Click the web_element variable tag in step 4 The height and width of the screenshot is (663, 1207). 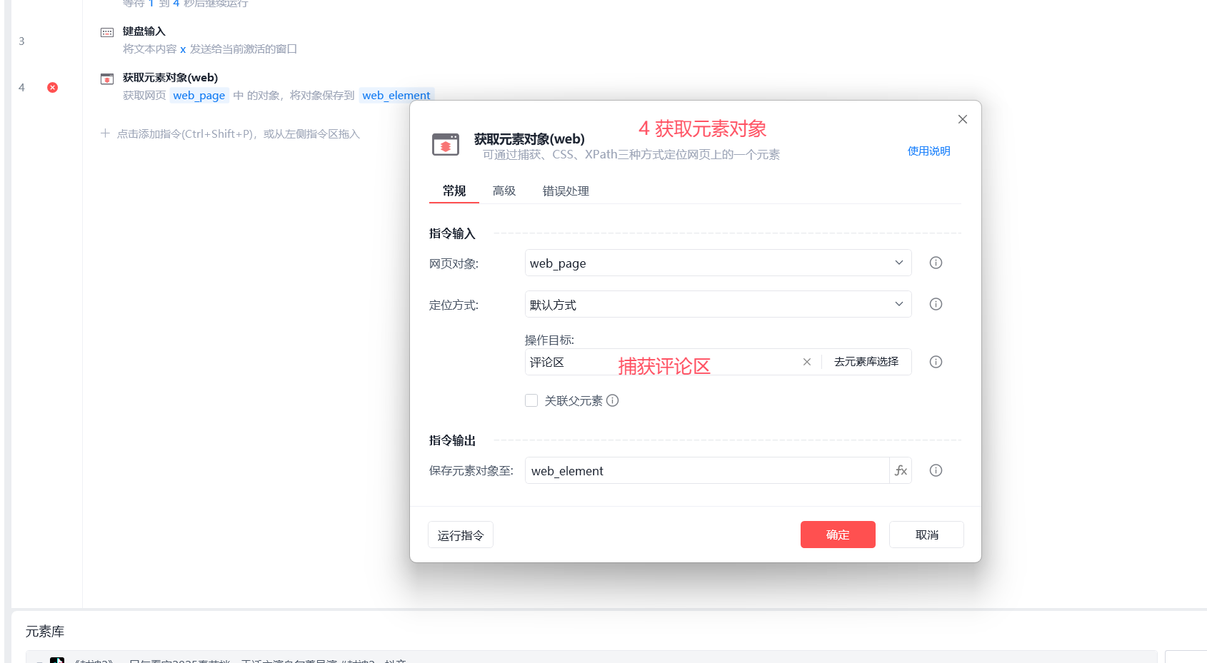pyautogui.click(x=396, y=95)
